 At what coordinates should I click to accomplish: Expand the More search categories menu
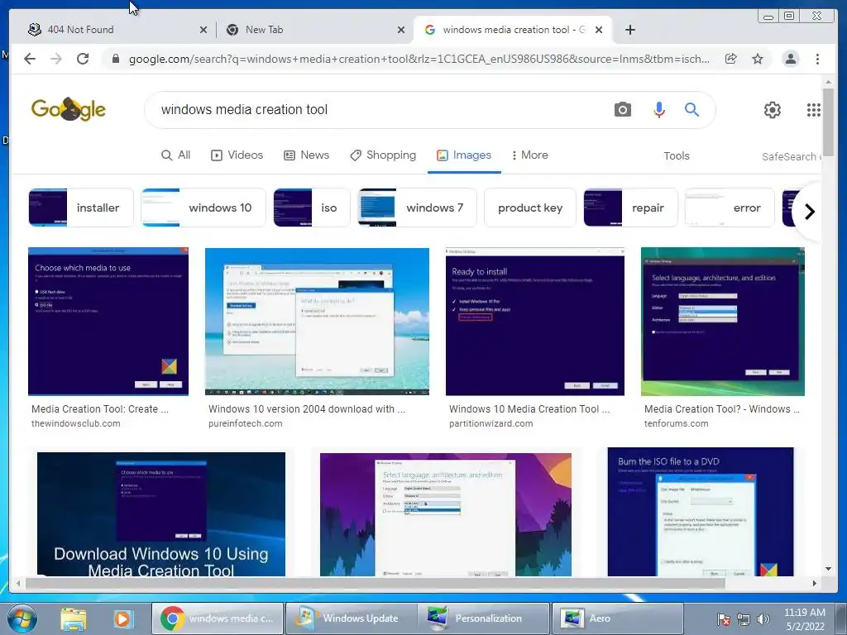coord(530,155)
